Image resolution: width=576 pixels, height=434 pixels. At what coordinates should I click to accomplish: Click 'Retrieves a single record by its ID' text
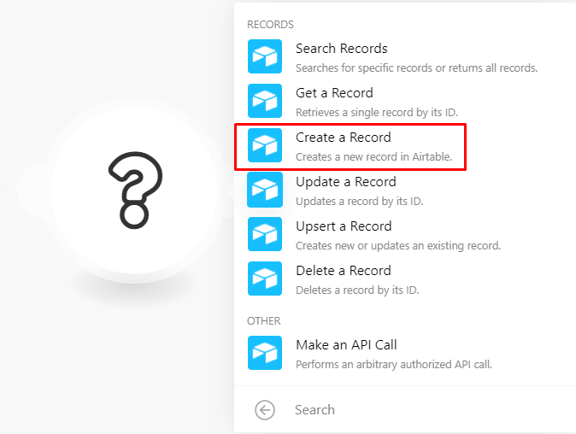tap(377, 113)
